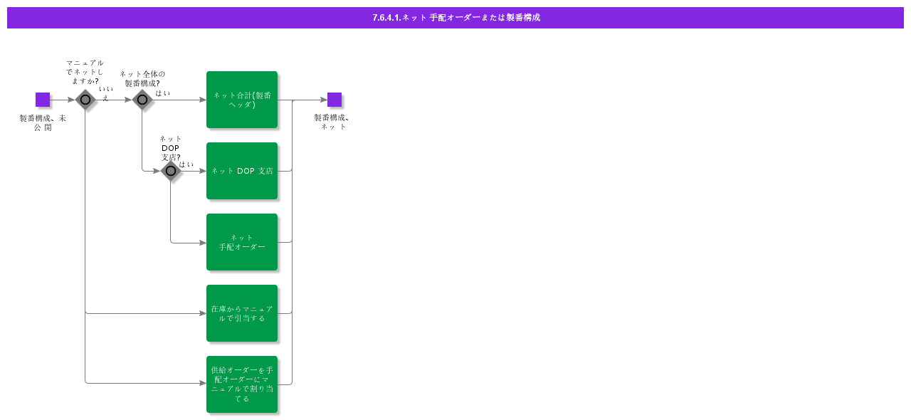Click the 供給オーダーを手配オーダーにマニュアルで割り当てる box

click(242, 384)
